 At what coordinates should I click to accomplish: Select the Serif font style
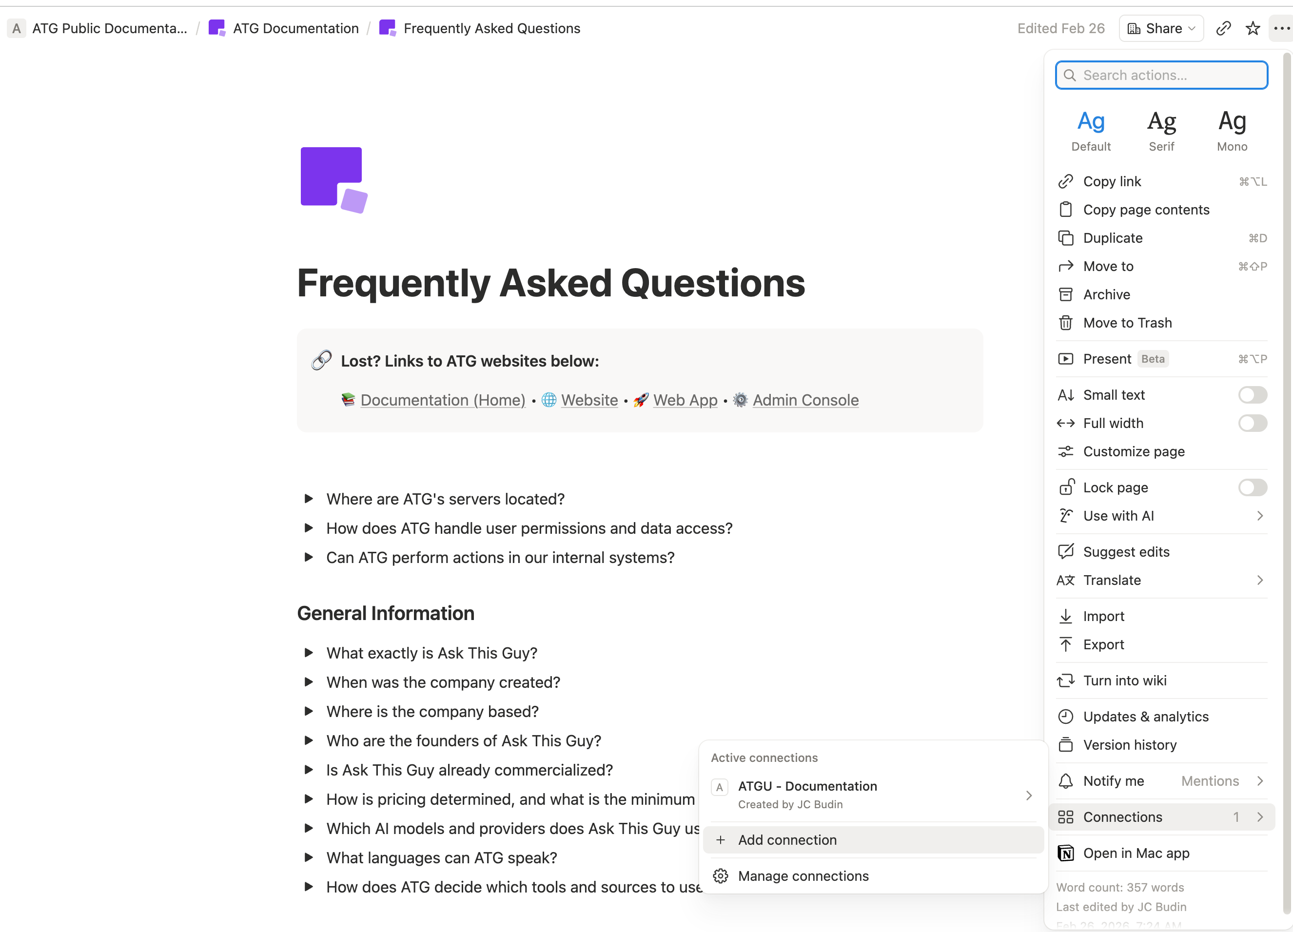(1161, 131)
